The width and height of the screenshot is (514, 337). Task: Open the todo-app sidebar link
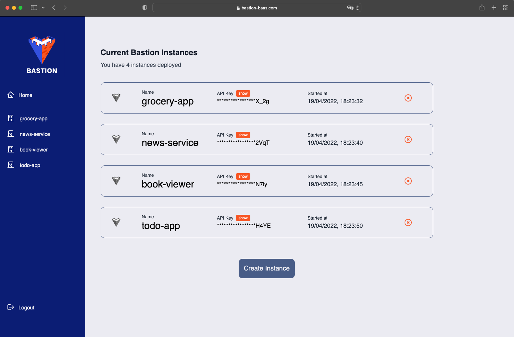click(30, 165)
